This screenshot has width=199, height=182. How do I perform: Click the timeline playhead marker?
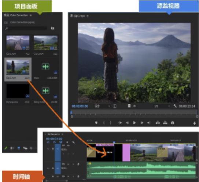[x=114, y=143]
